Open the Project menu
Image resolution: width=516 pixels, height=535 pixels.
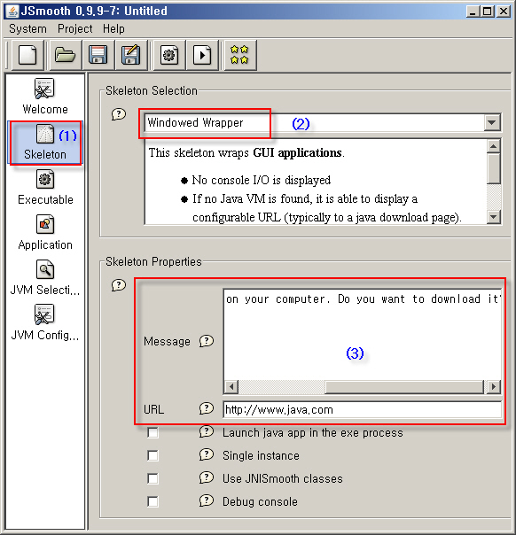tap(75, 28)
